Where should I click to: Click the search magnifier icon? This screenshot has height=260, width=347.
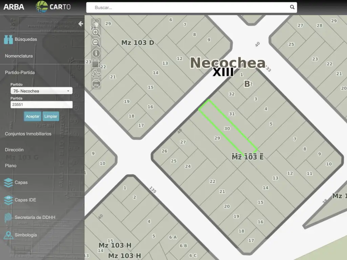tap(292, 7)
